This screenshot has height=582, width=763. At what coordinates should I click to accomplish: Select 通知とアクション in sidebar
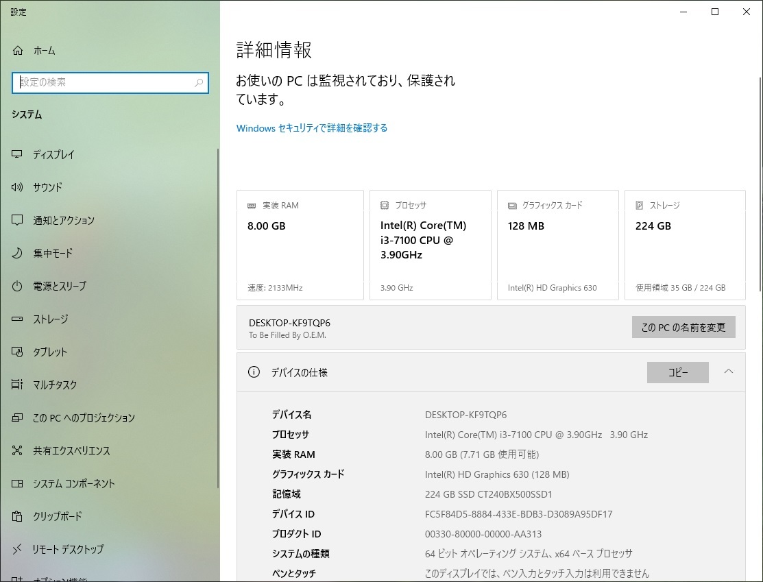click(64, 221)
